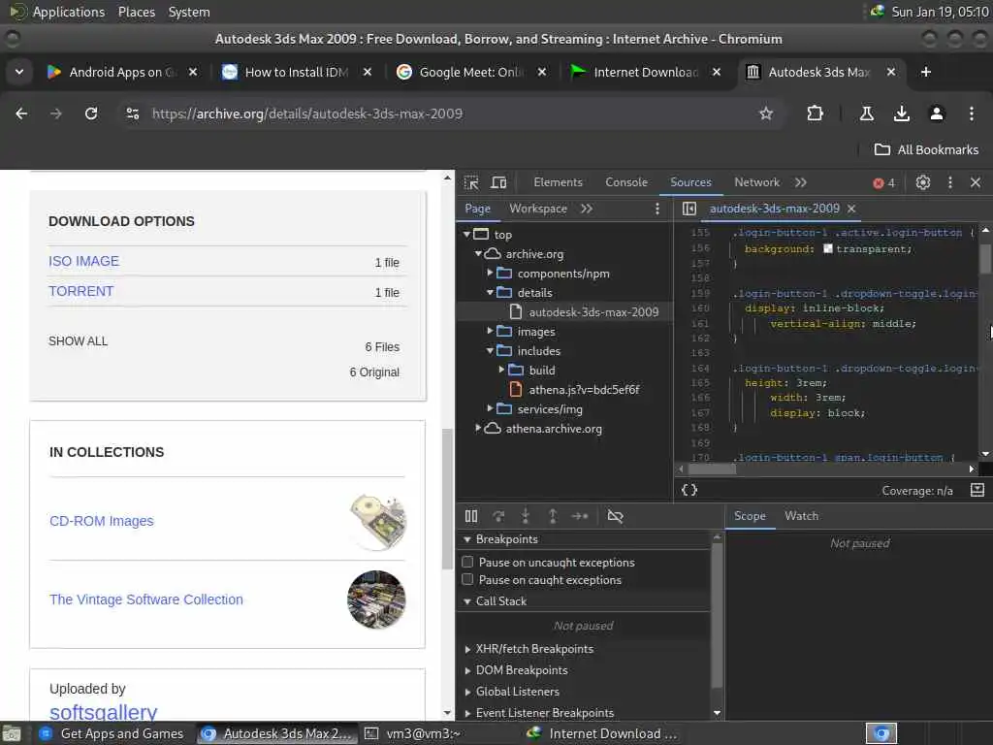Collapse the archive.org tree node

coord(478,254)
